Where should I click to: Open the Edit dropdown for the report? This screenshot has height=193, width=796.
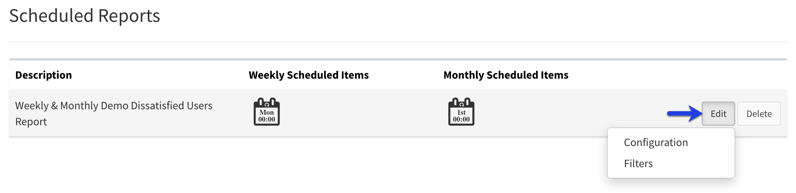pos(718,114)
